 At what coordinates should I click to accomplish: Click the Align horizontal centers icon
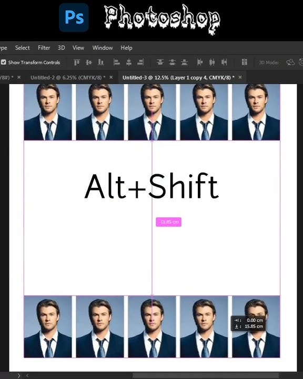129,62
